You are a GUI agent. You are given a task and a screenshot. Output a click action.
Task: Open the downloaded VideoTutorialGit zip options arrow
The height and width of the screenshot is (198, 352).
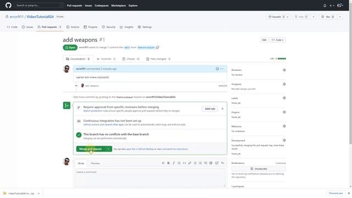click(x=38, y=193)
